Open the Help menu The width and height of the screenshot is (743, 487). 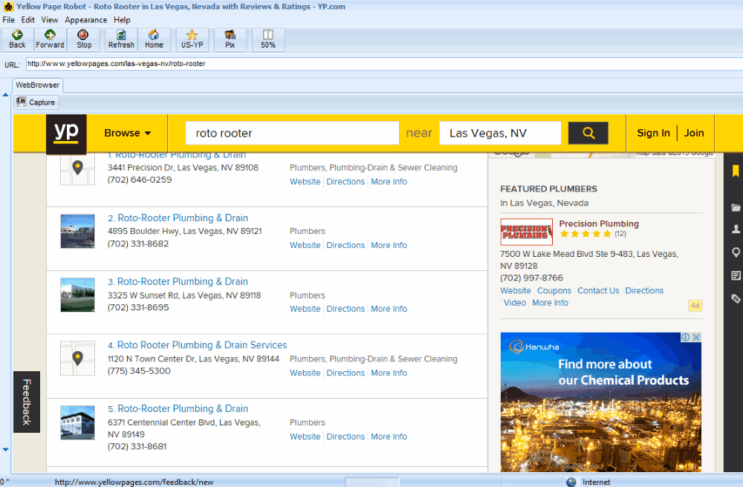coord(122,20)
